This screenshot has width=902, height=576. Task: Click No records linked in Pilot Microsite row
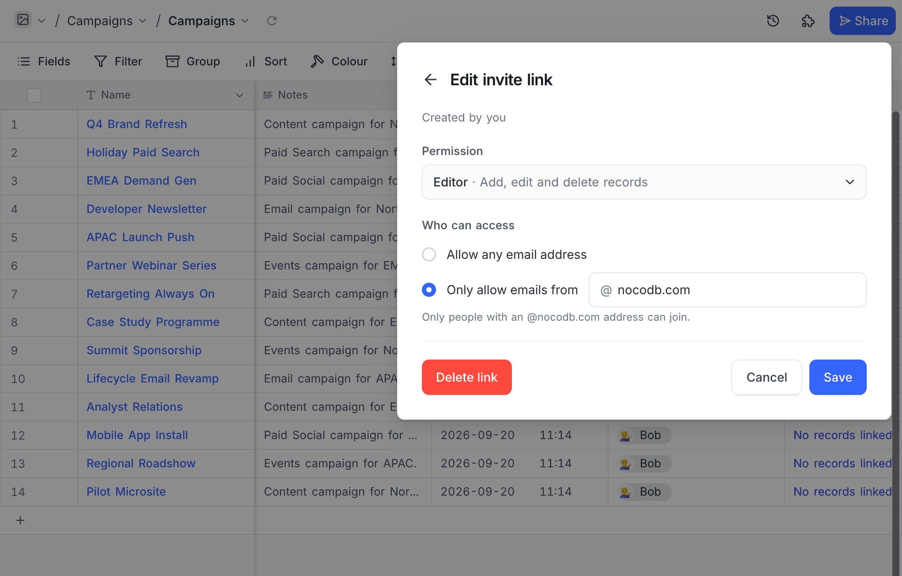[842, 492]
